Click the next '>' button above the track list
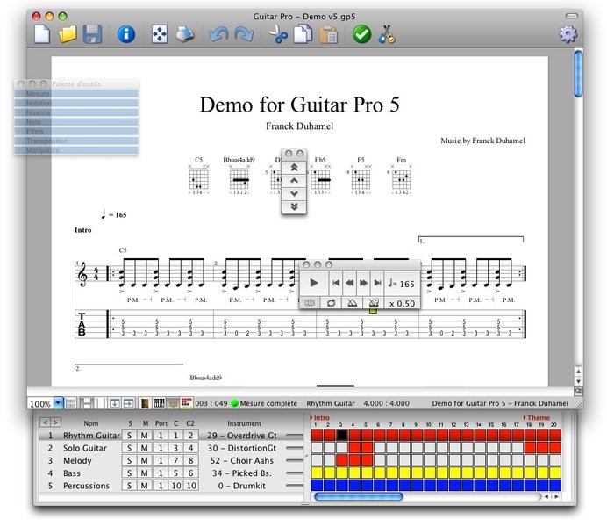 coord(56,422)
